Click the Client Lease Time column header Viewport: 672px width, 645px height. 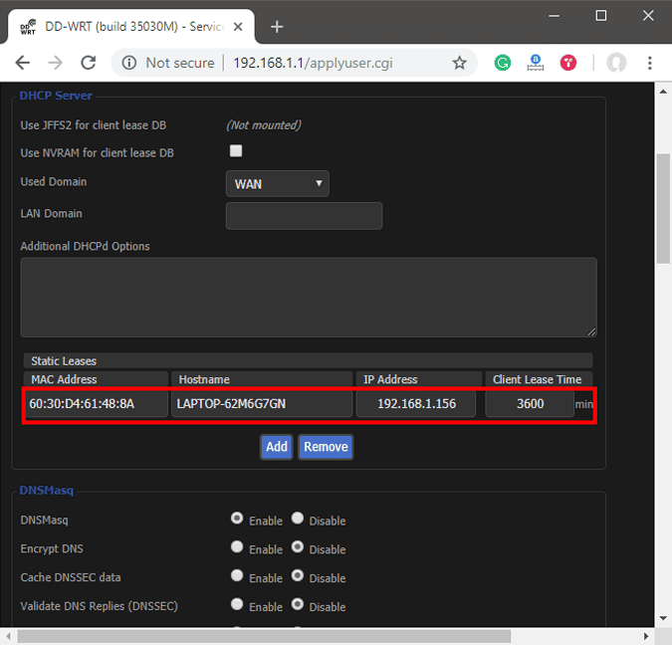539,379
